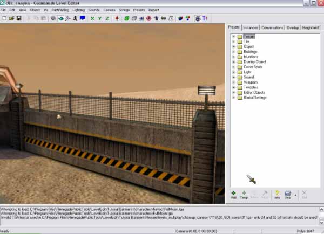Activate the teal fly camera mode icon

pyautogui.click(x=60, y=18)
